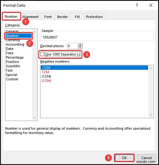
Task: Select the -1234 negative number format
Action: pos(94,68)
